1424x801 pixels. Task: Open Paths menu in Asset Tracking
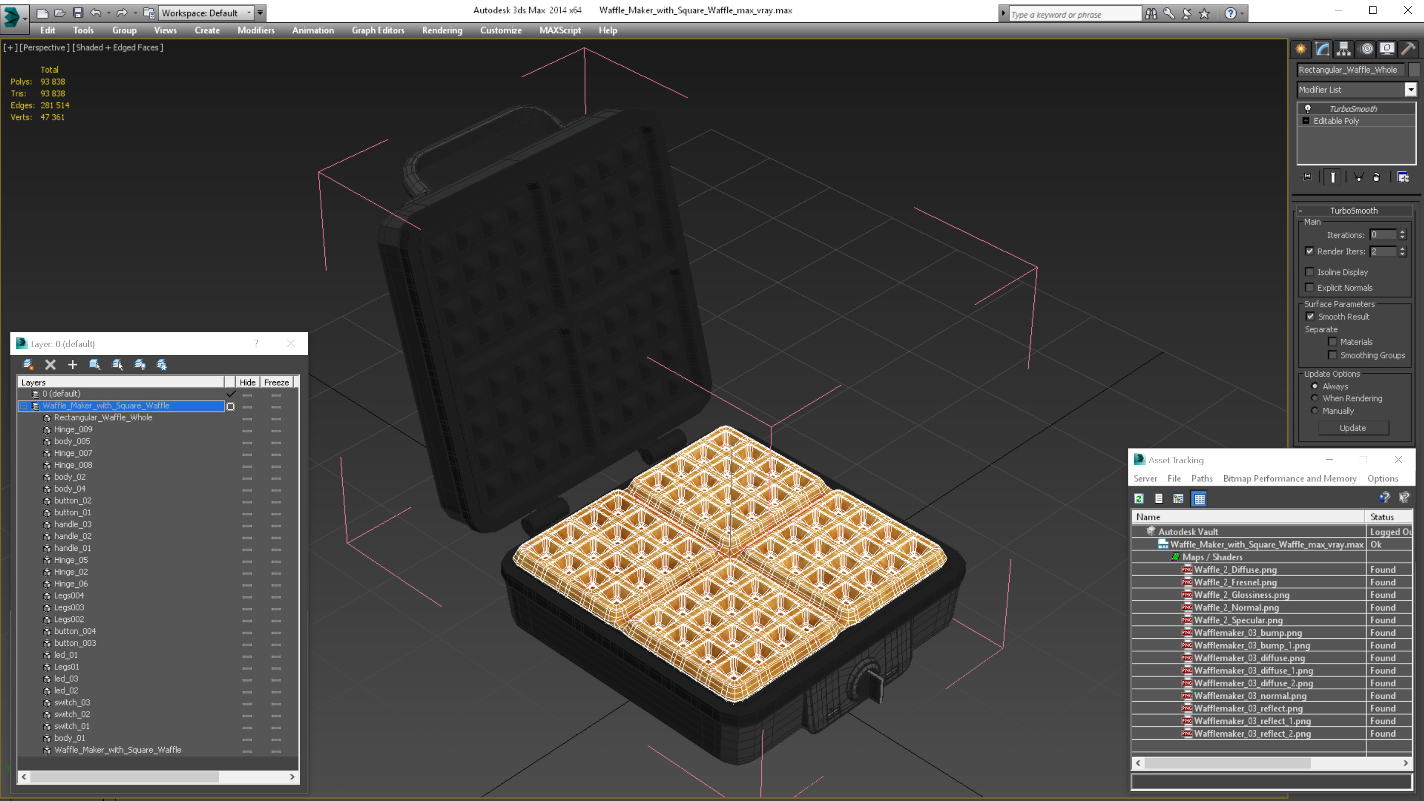tap(1201, 478)
